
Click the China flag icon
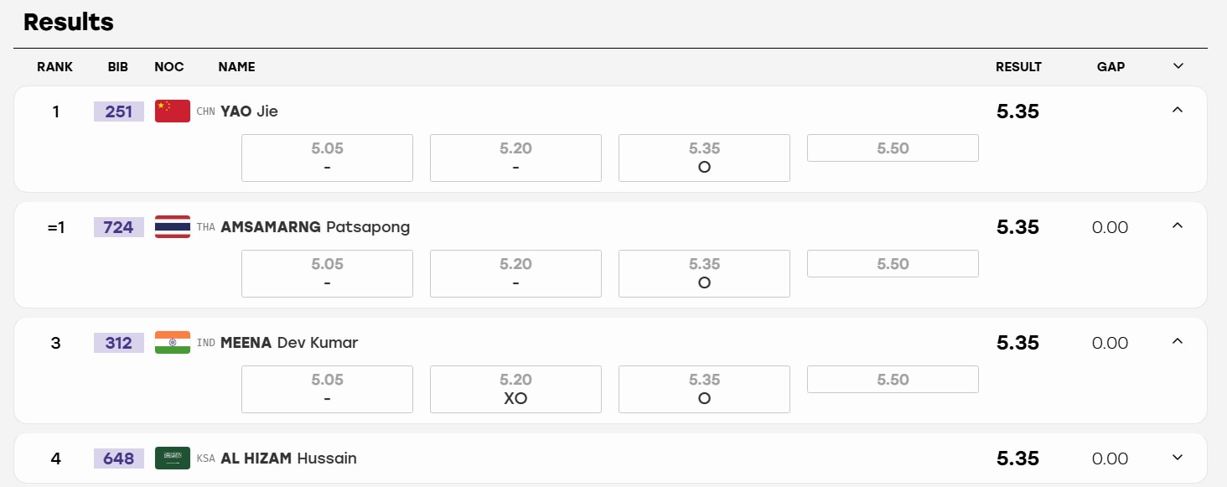[x=173, y=111]
